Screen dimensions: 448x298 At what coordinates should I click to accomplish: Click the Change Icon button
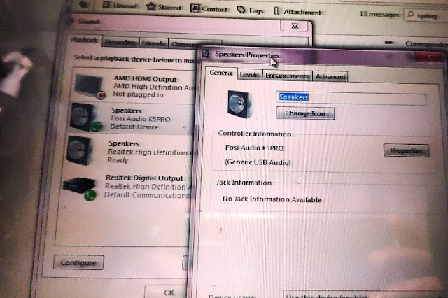305,113
